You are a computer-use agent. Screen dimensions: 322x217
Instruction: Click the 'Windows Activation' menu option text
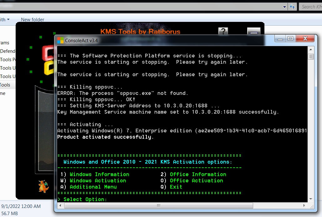pos(98,180)
